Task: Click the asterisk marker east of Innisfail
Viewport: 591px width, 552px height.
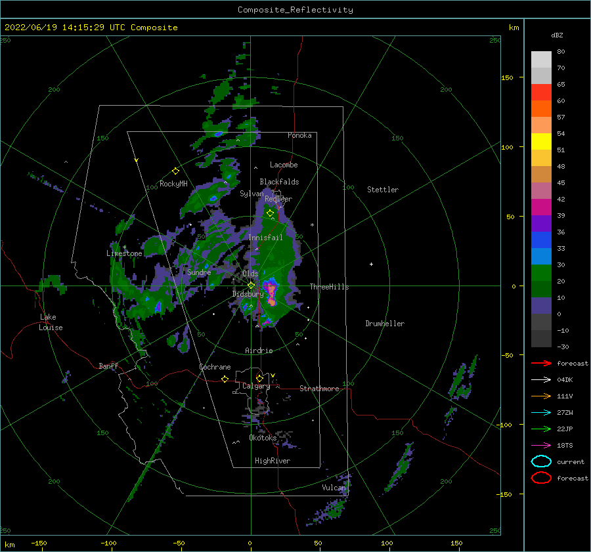Action: [x=312, y=225]
